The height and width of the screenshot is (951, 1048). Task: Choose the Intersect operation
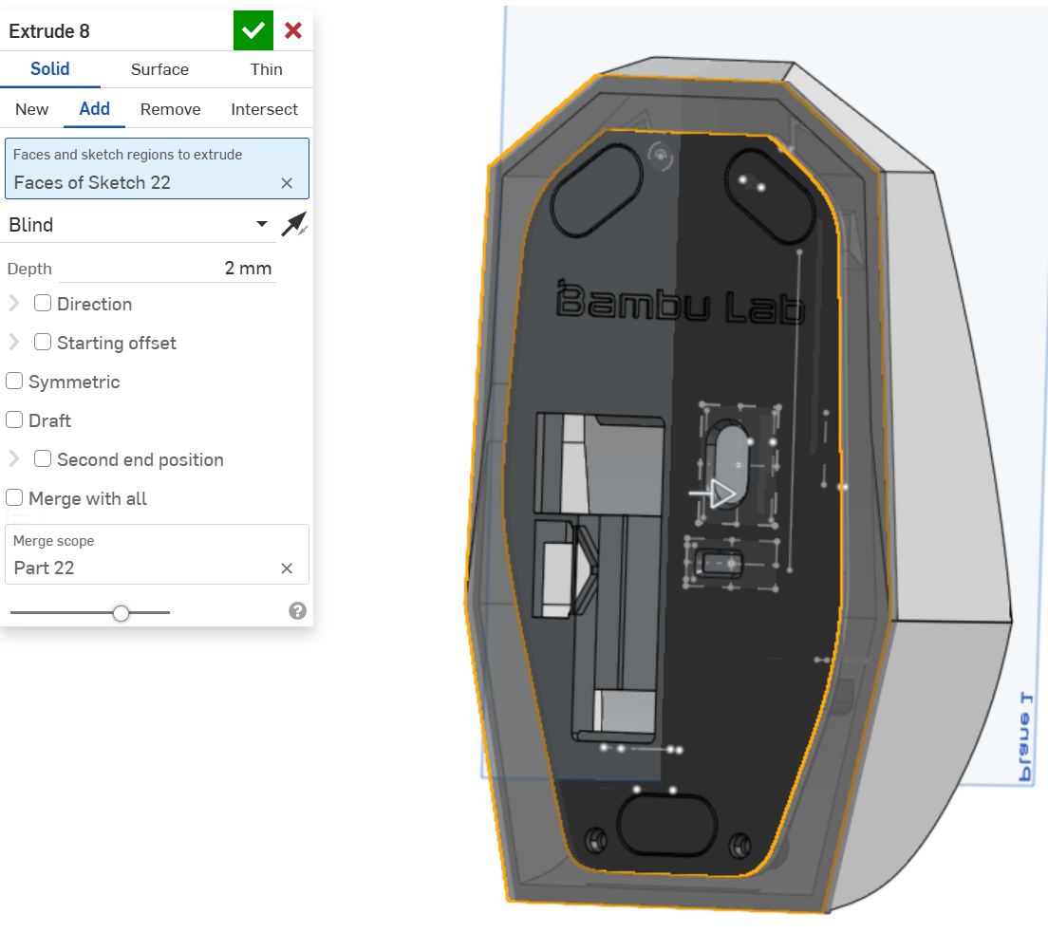[x=264, y=109]
